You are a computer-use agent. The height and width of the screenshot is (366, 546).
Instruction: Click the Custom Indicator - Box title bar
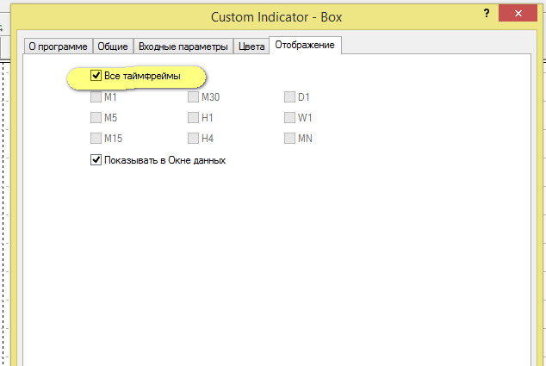[271, 16]
